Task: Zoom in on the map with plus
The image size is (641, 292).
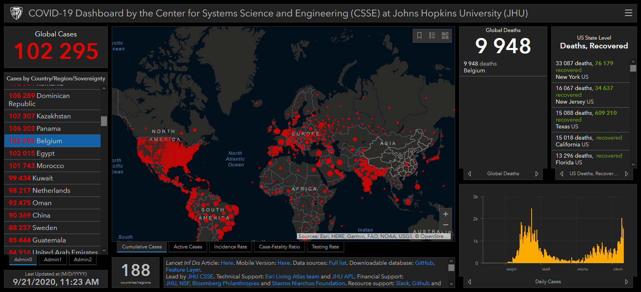Action: click(445, 214)
